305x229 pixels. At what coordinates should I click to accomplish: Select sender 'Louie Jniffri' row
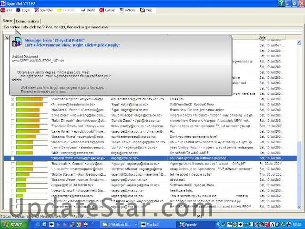[77, 169]
